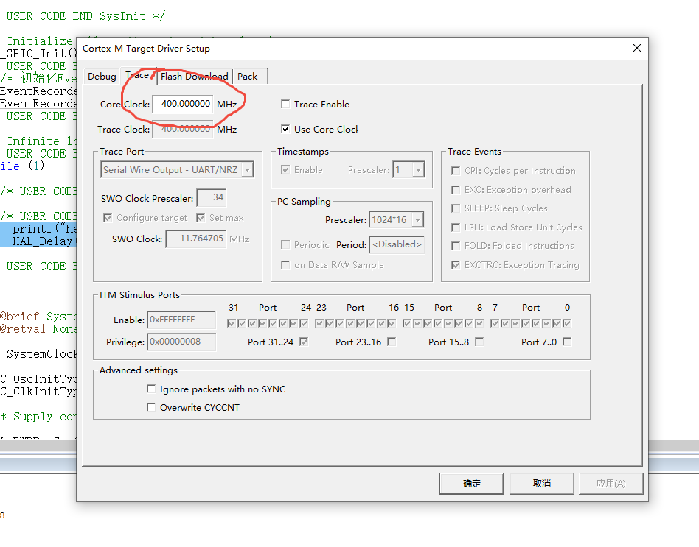Open the Timestamps Prescaler dropdown
Screen dimensions: 699x547
tap(408, 169)
